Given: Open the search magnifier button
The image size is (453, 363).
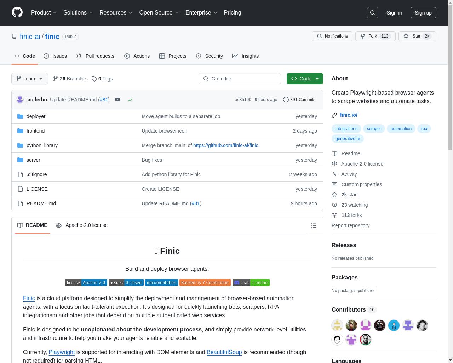Looking at the screenshot, I should [x=373, y=13].
